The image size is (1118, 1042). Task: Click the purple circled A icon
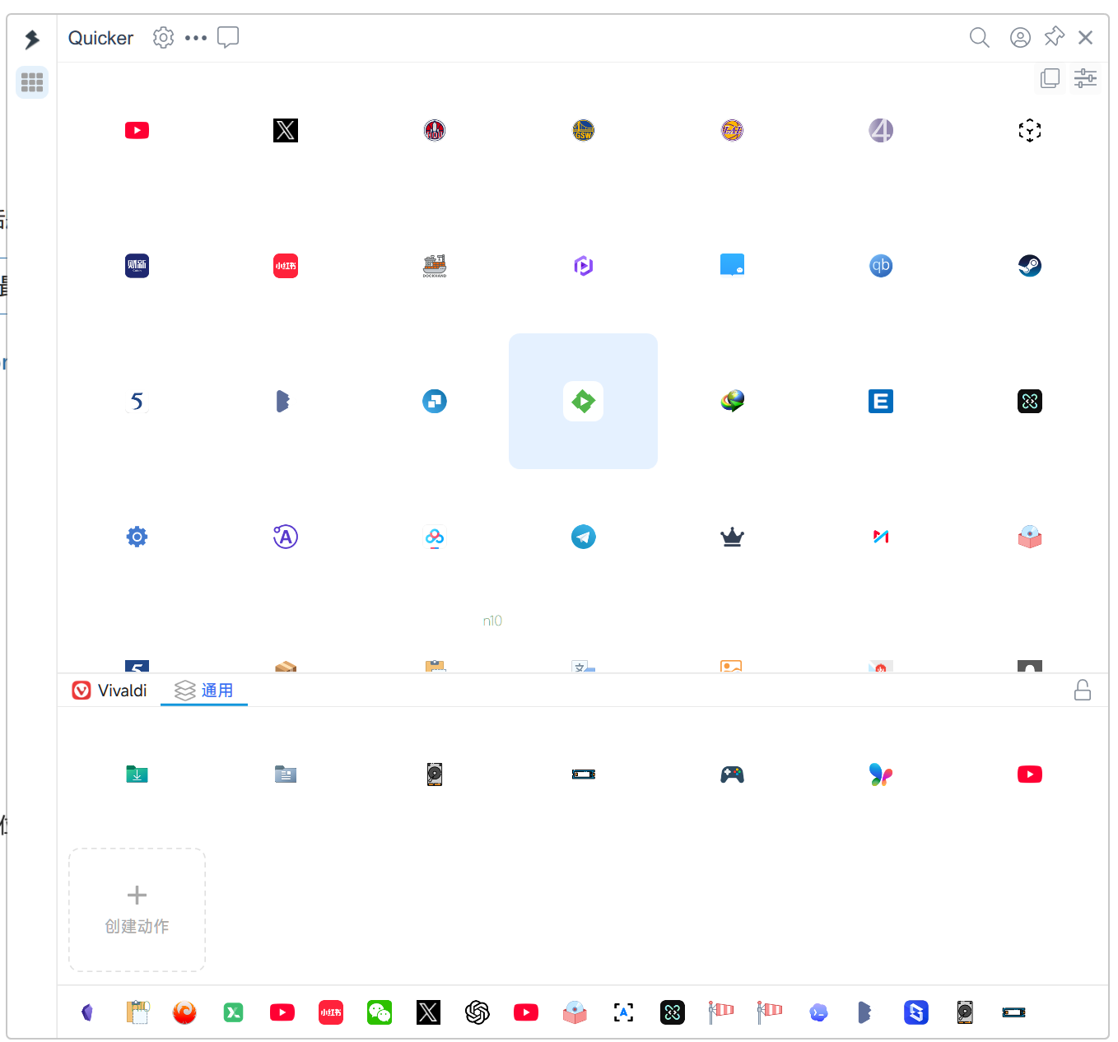tap(286, 537)
